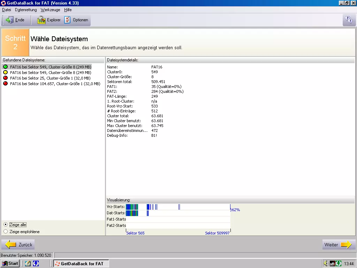Click the 'Root-Vrz-Start' value 533

click(x=154, y=106)
